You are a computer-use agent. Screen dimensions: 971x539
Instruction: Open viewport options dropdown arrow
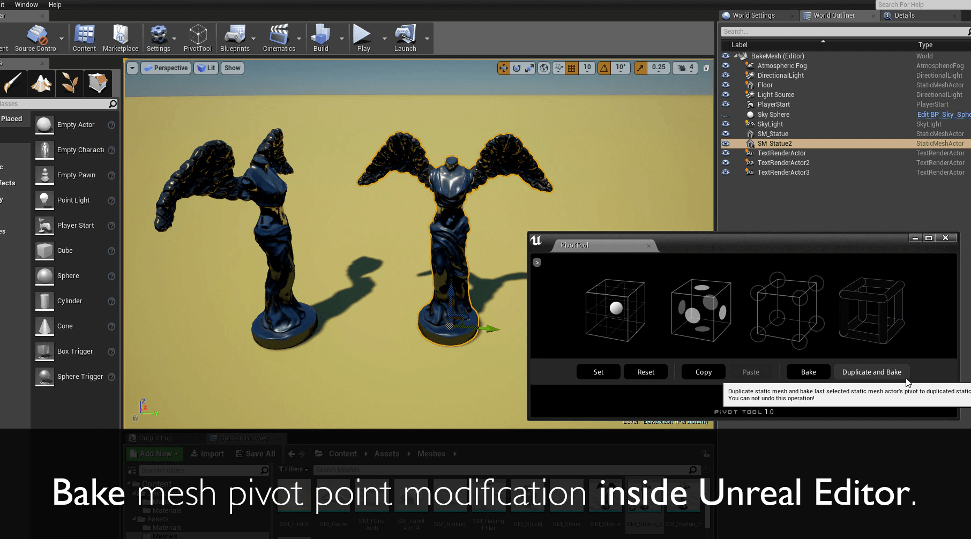point(132,68)
